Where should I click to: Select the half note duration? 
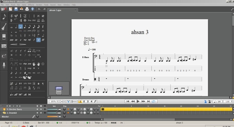pos(16,27)
